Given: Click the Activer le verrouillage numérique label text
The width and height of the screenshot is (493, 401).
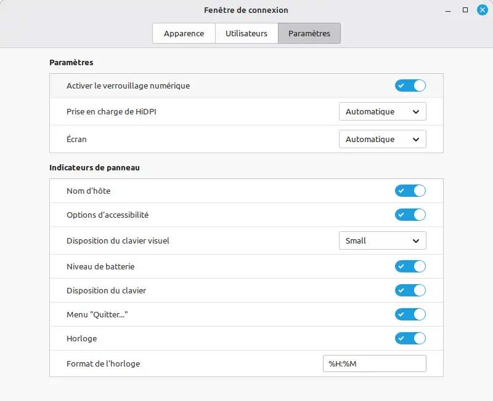Looking at the screenshot, I should 128,85.
